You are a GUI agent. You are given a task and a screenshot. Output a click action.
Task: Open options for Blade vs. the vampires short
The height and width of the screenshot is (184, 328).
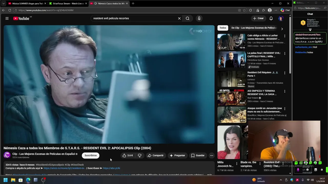[x=260, y=164]
